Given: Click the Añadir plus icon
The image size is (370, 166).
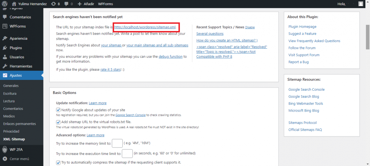Looking at the screenshot, I should click(80, 4).
